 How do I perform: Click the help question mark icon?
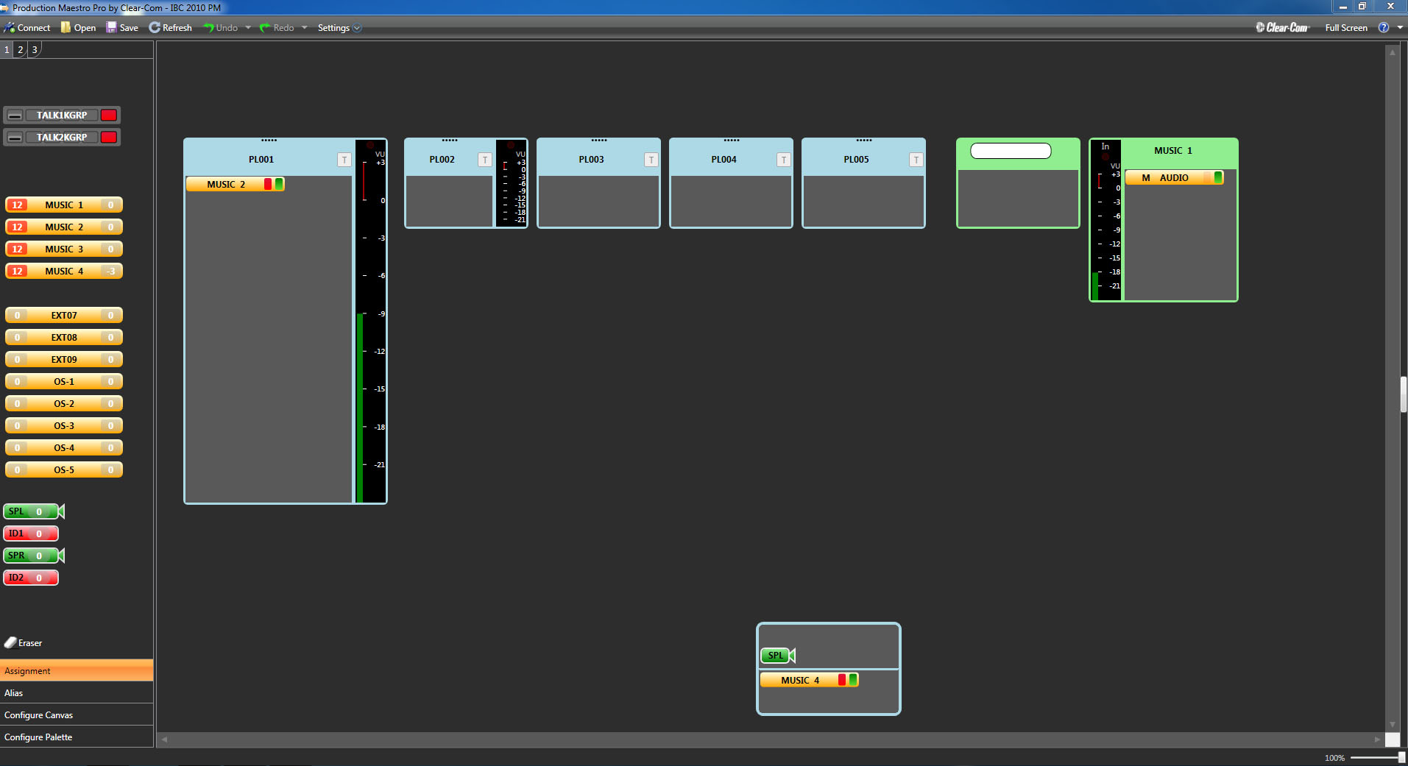1384,28
